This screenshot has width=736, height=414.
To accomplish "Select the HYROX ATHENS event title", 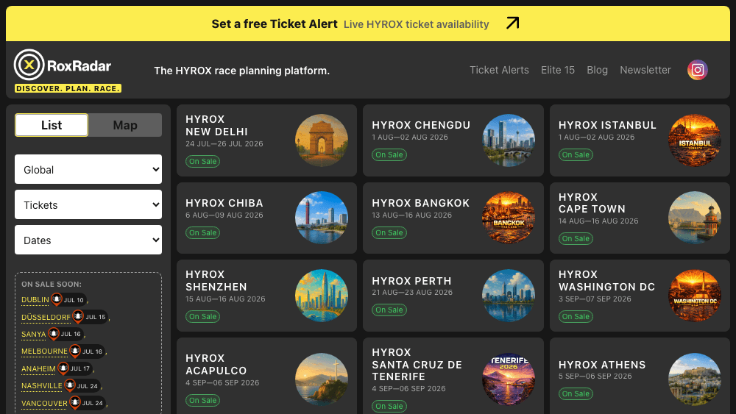I will point(602,365).
